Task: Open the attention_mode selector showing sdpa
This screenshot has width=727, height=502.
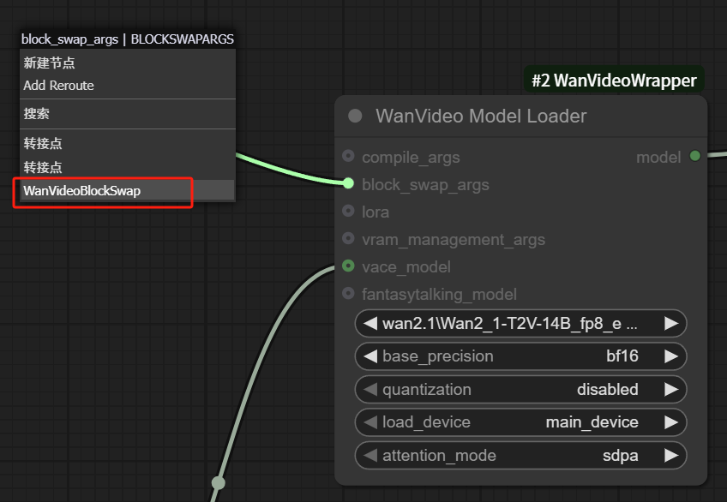Action: pyautogui.click(x=520, y=455)
